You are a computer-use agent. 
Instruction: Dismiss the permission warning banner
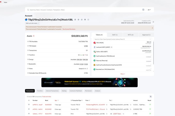click(x=152, y=28)
